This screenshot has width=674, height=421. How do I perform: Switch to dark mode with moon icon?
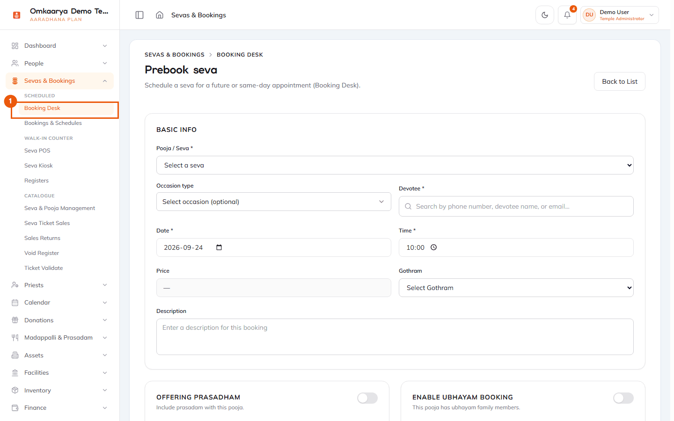[545, 15]
